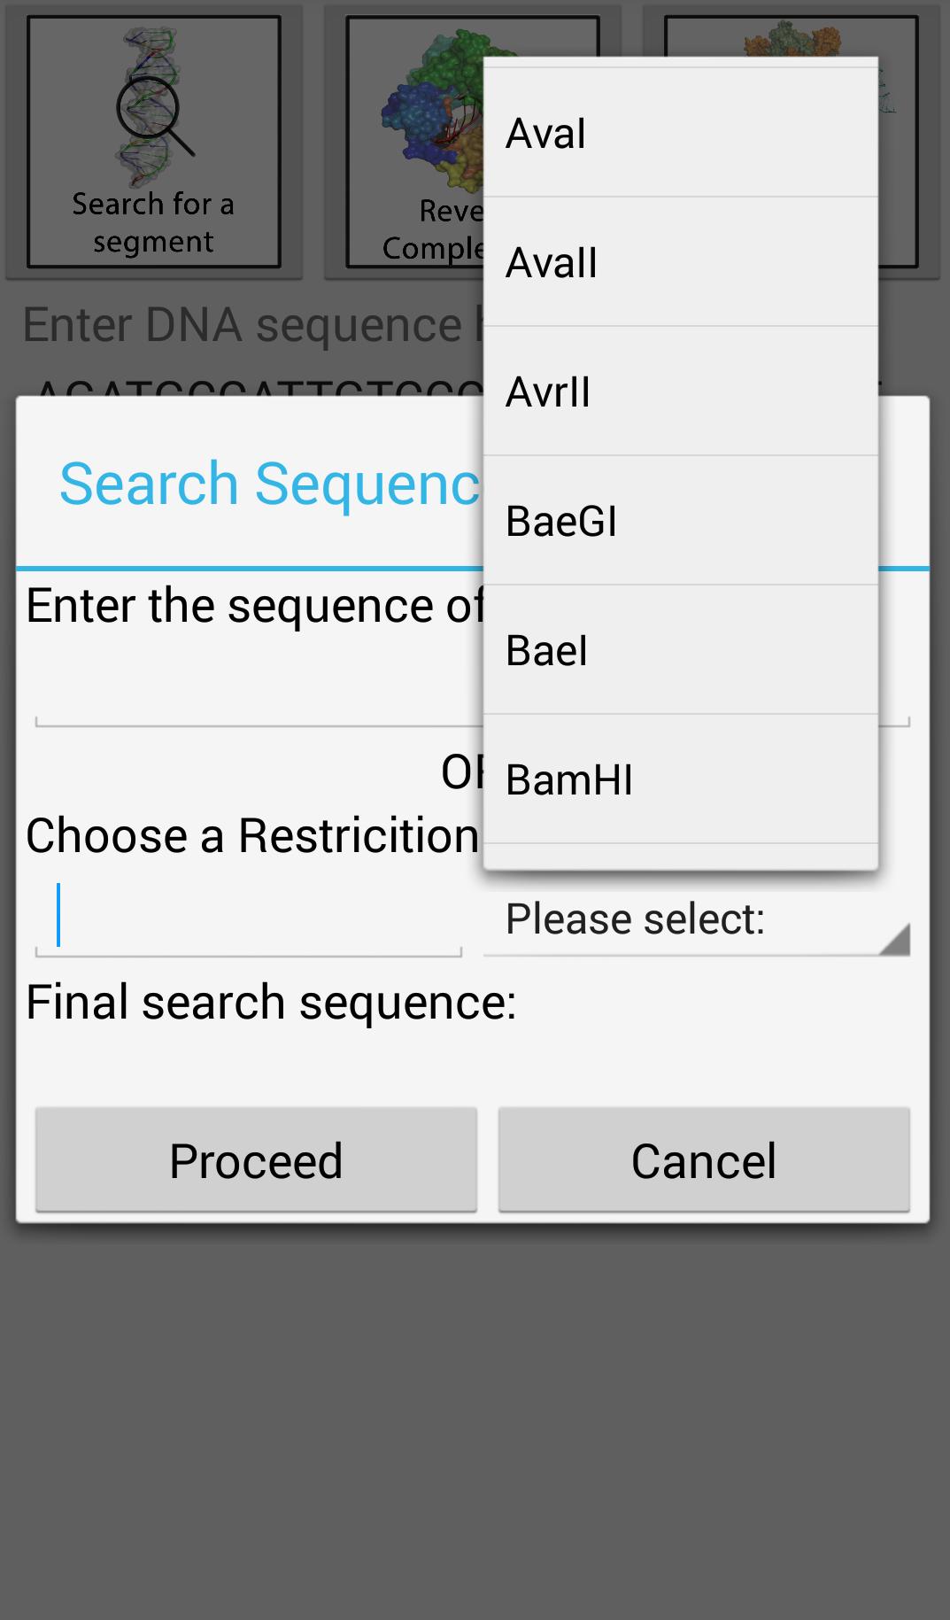Select BamHI restriction enzyme
This screenshot has width=950, height=1620.
pyautogui.click(x=681, y=779)
